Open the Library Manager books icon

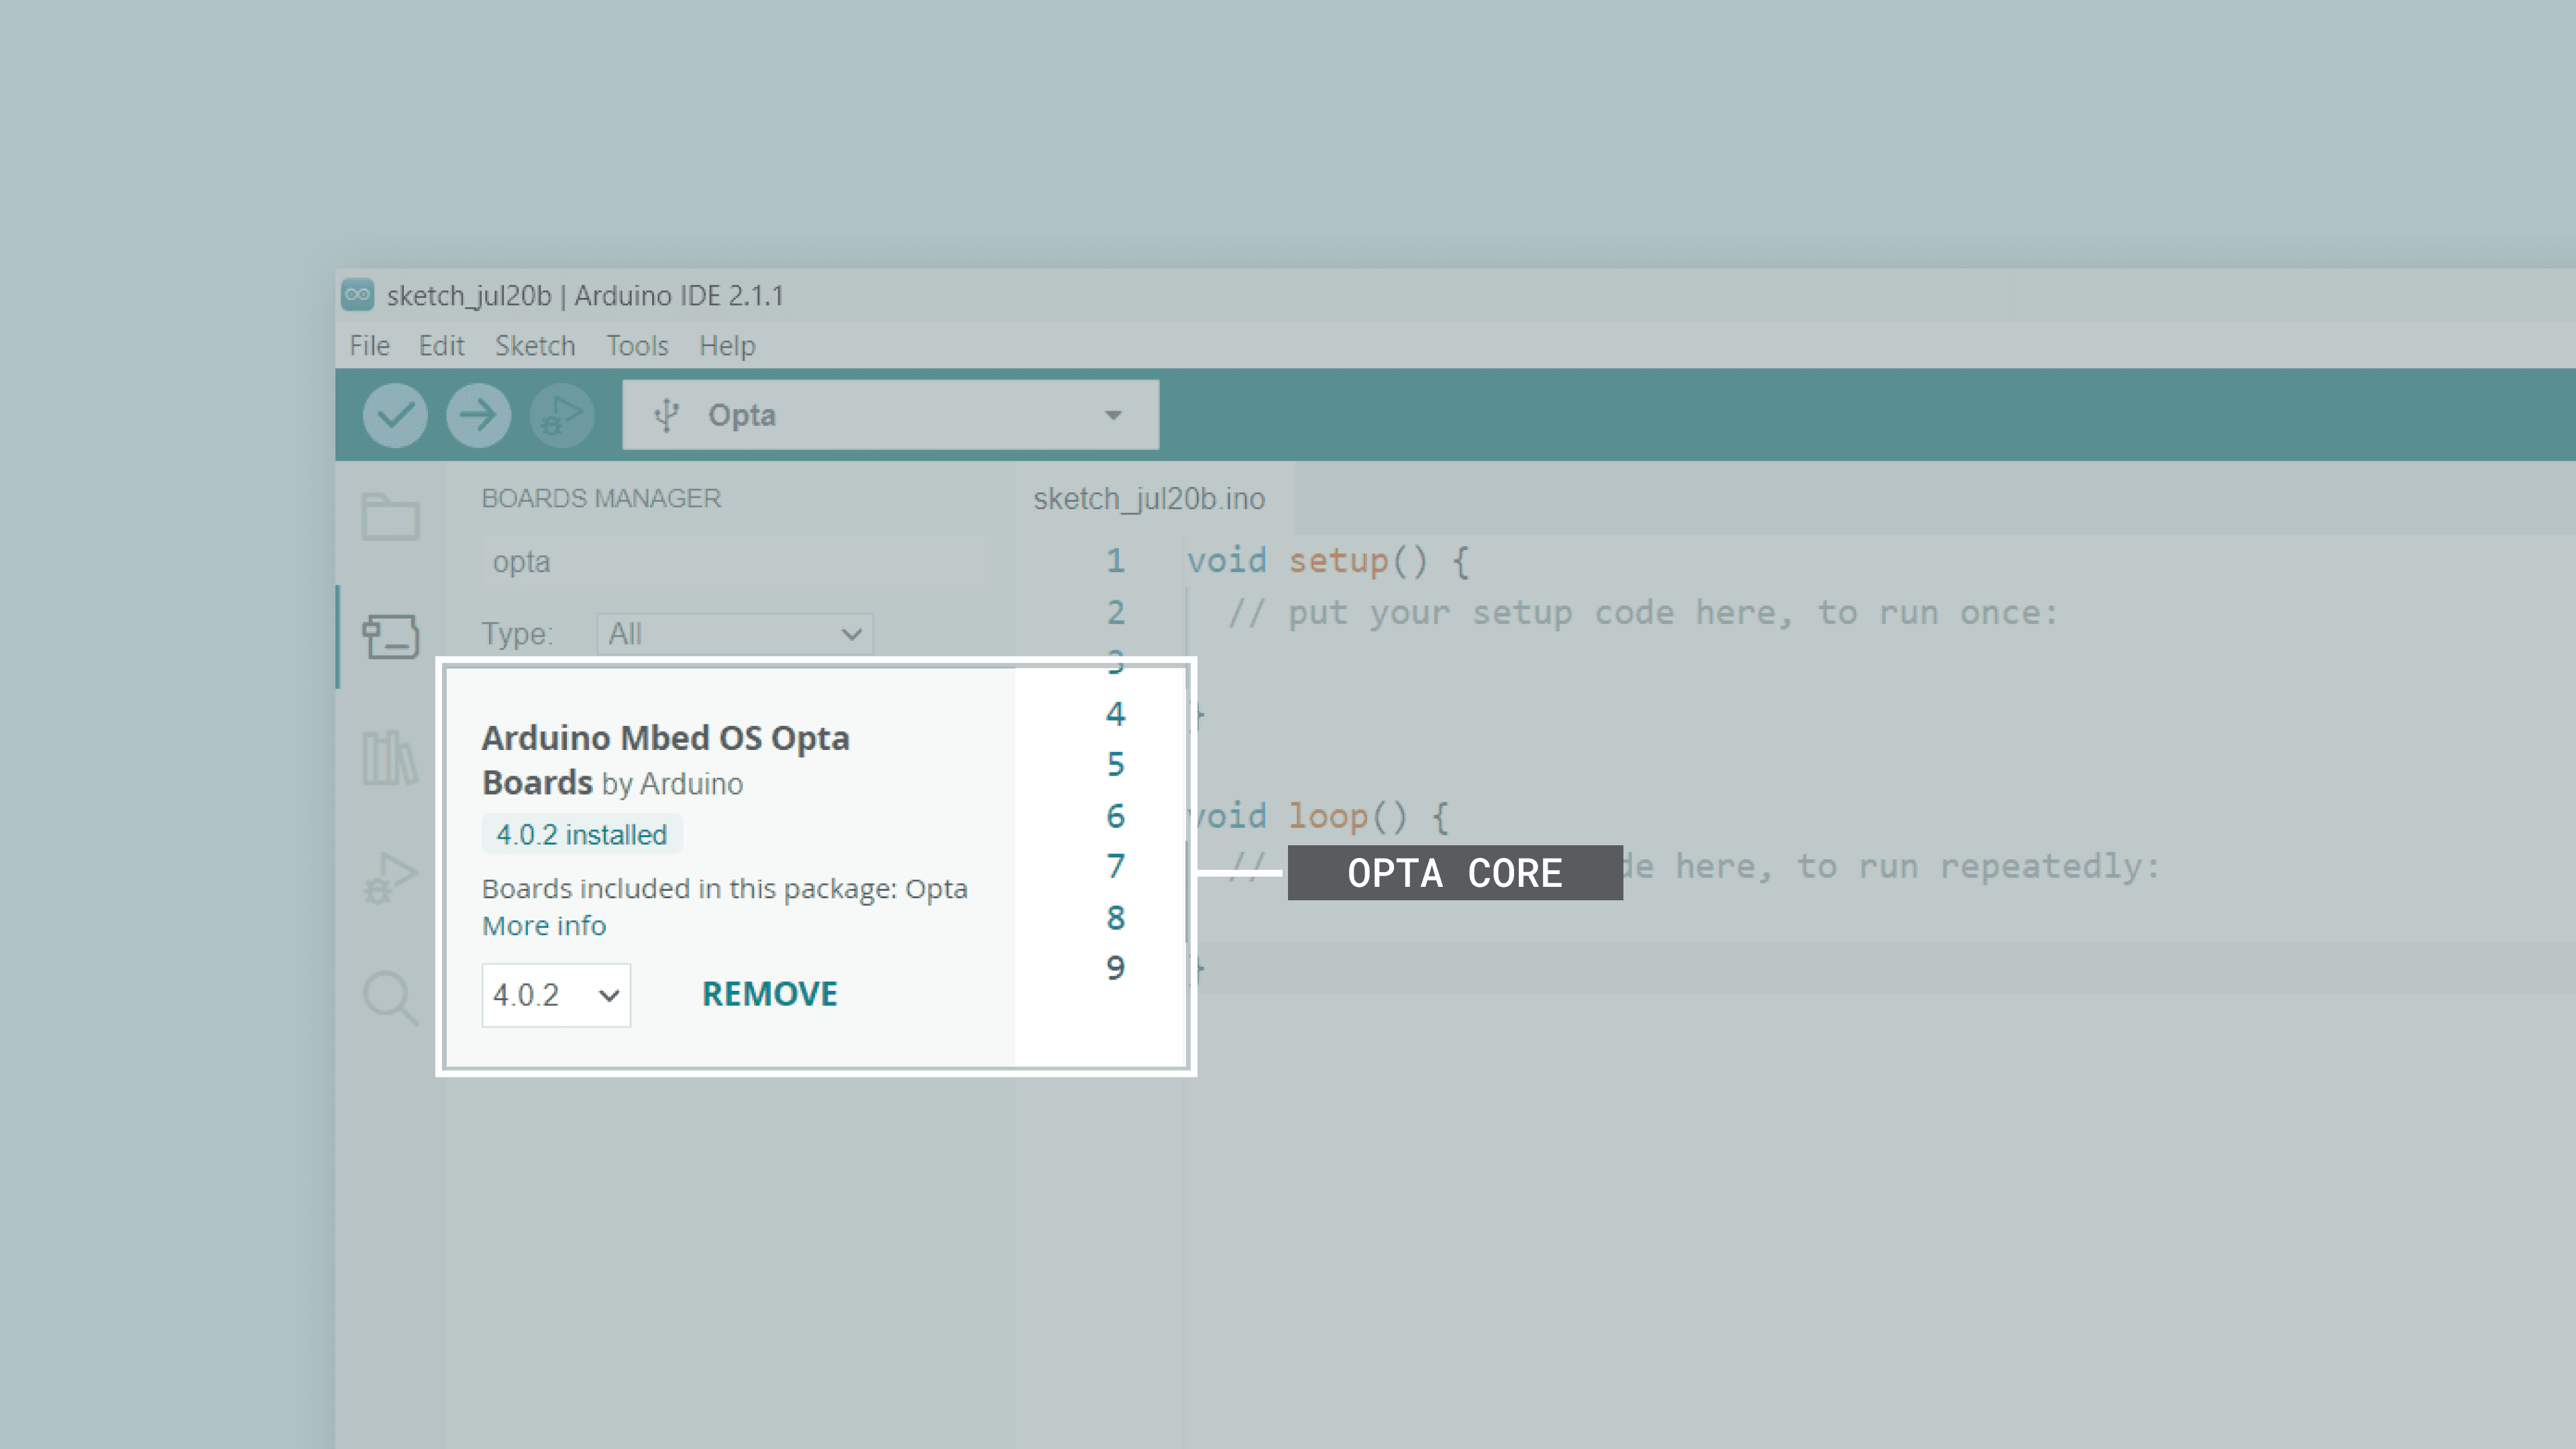[390, 757]
